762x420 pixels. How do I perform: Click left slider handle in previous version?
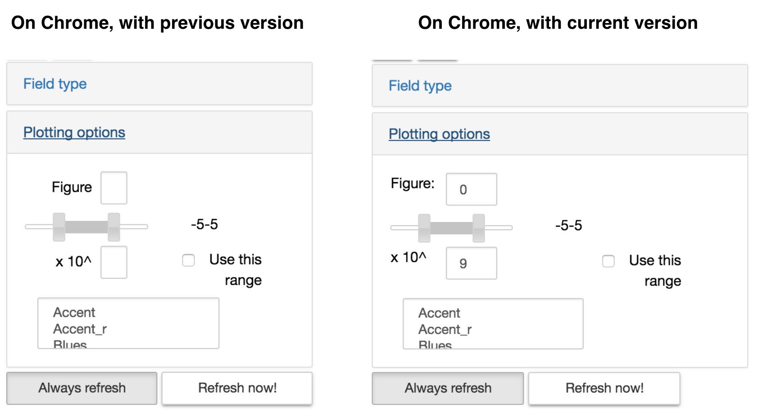point(59,227)
